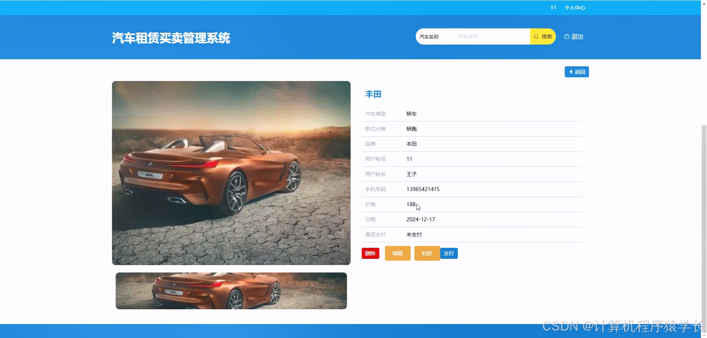The height and width of the screenshot is (338, 707).
Task: Click the small car thumbnail below main image
Action: pos(231,291)
